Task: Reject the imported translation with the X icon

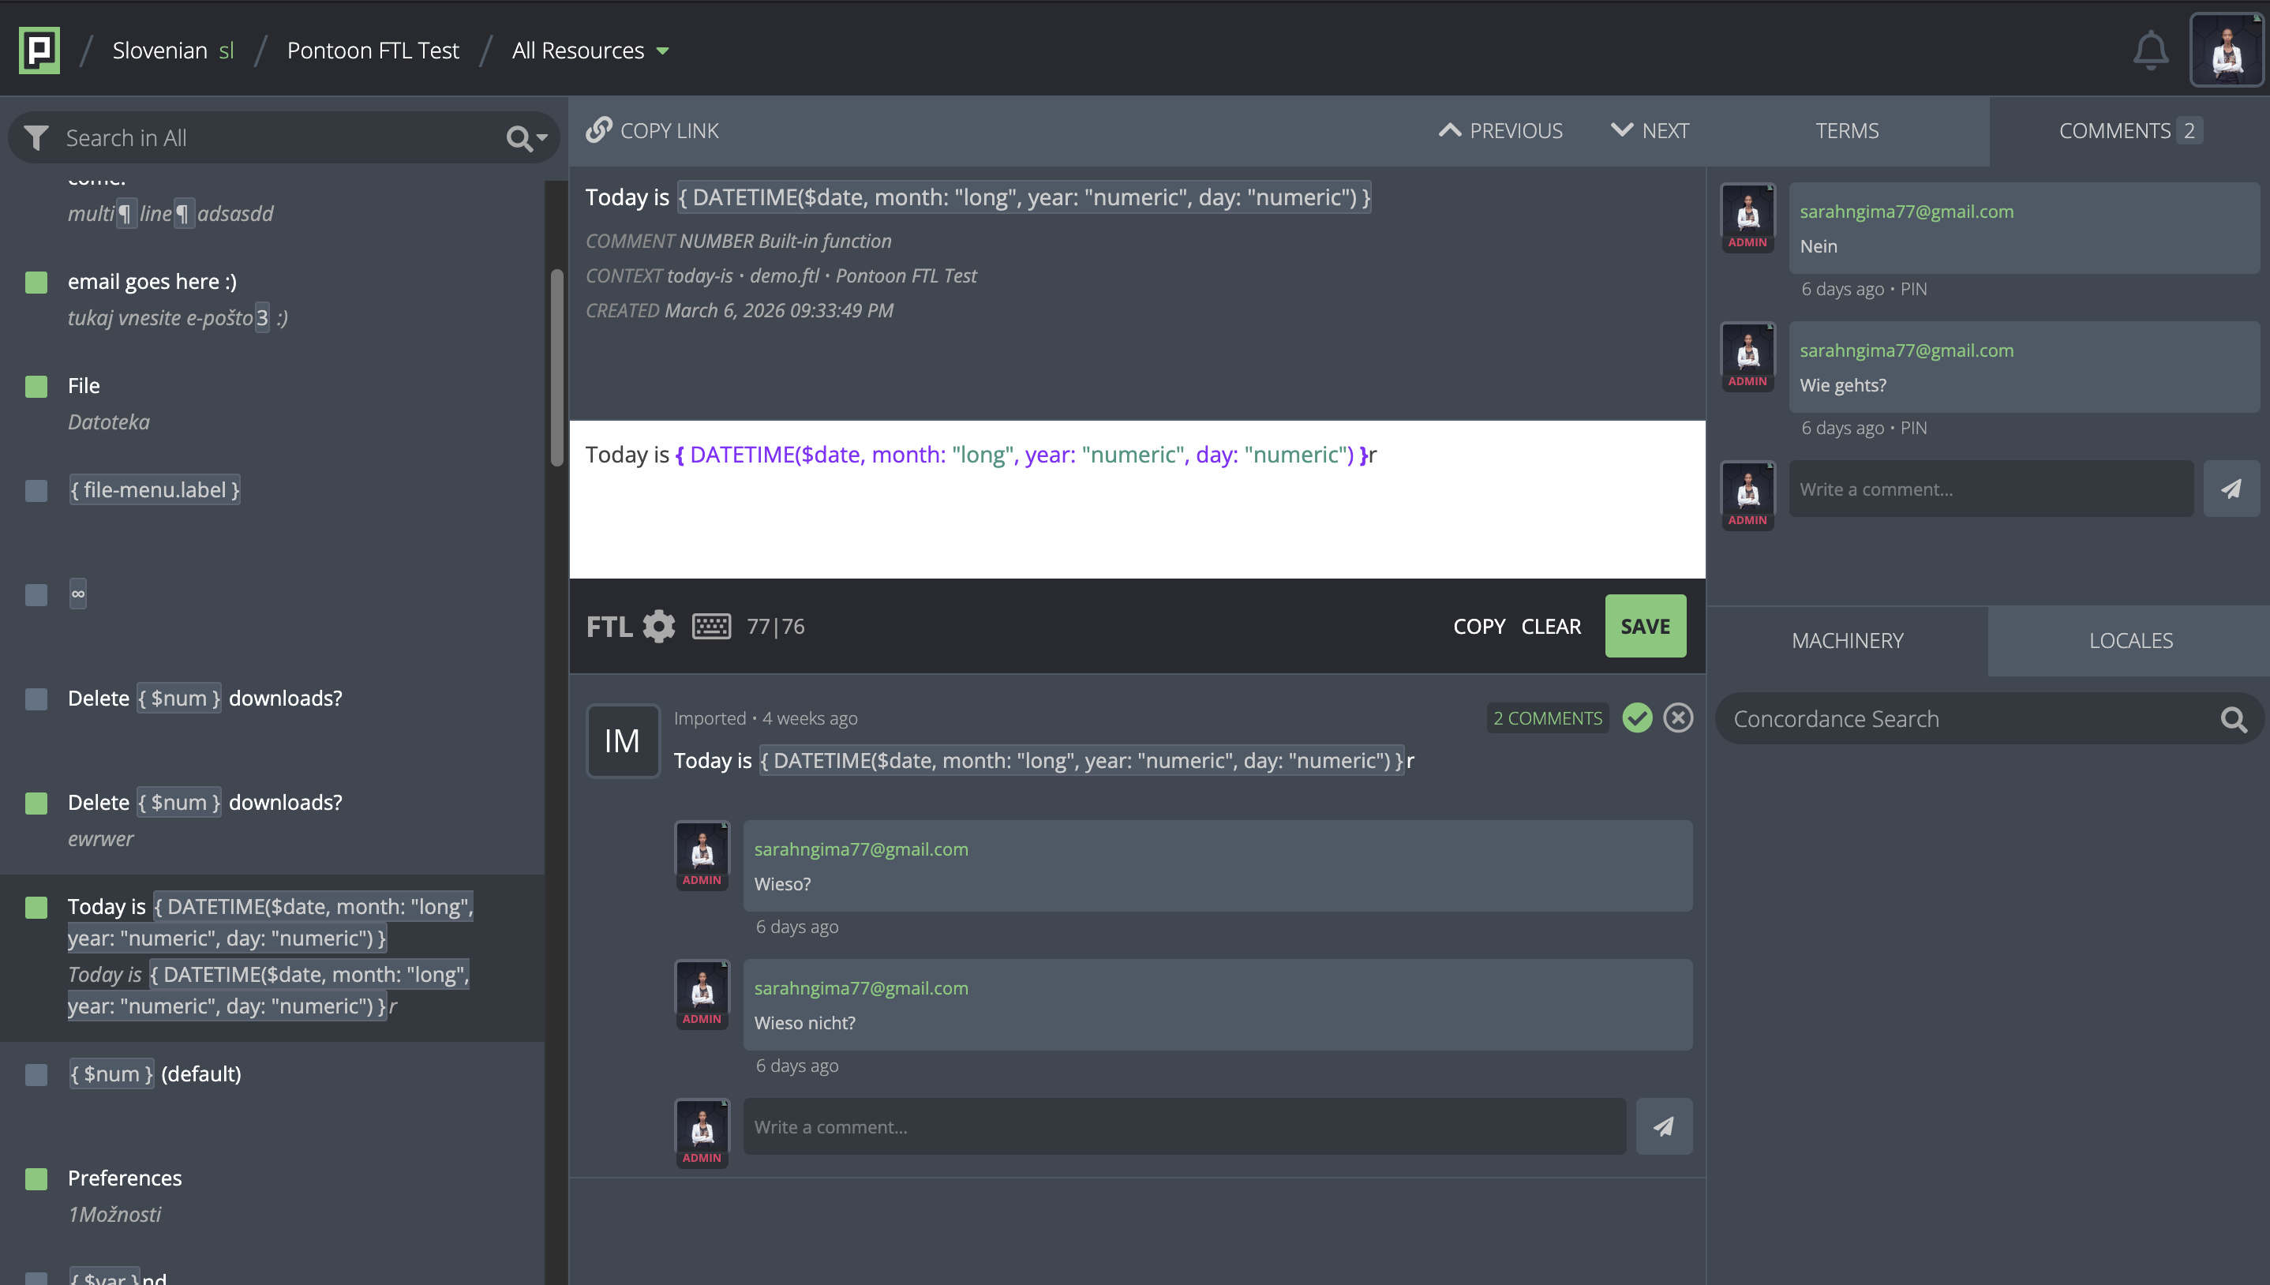Action: pos(1677,717)
